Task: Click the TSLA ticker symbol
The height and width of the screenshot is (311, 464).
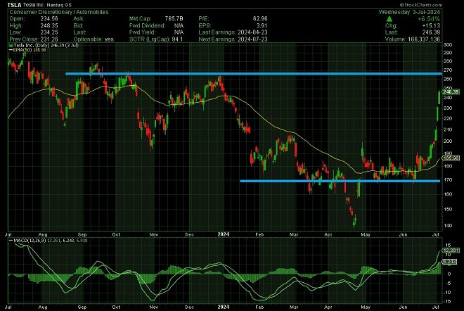Action: click(14, 5)
